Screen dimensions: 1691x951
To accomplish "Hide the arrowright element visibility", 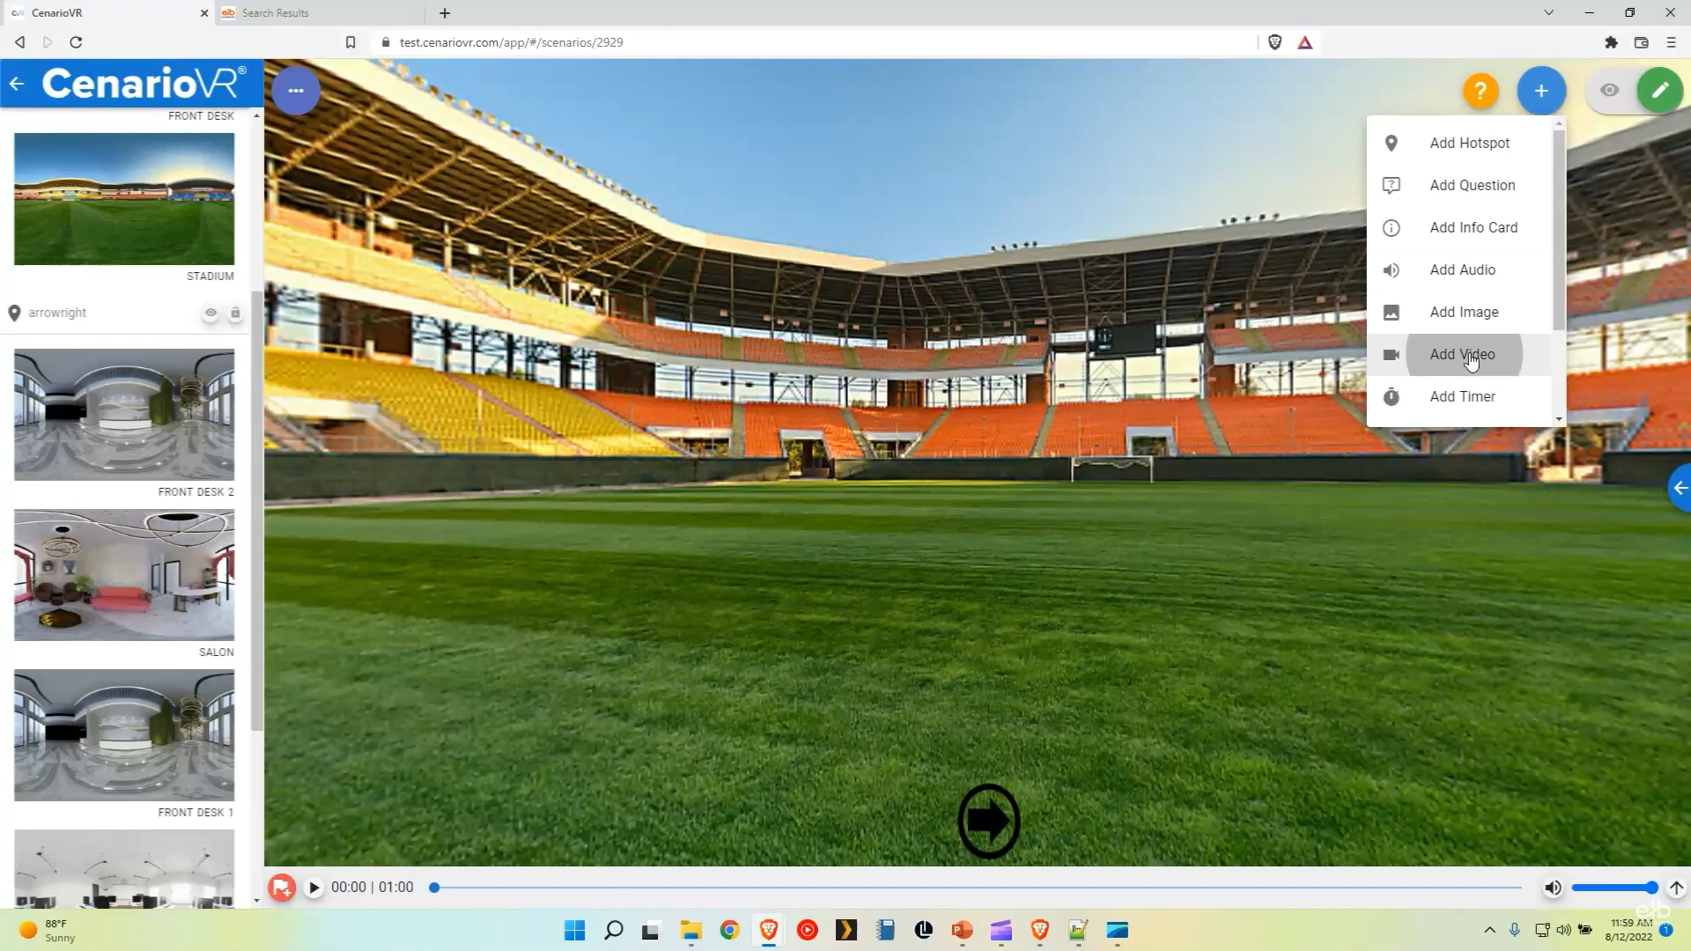I will pos(210,313).
